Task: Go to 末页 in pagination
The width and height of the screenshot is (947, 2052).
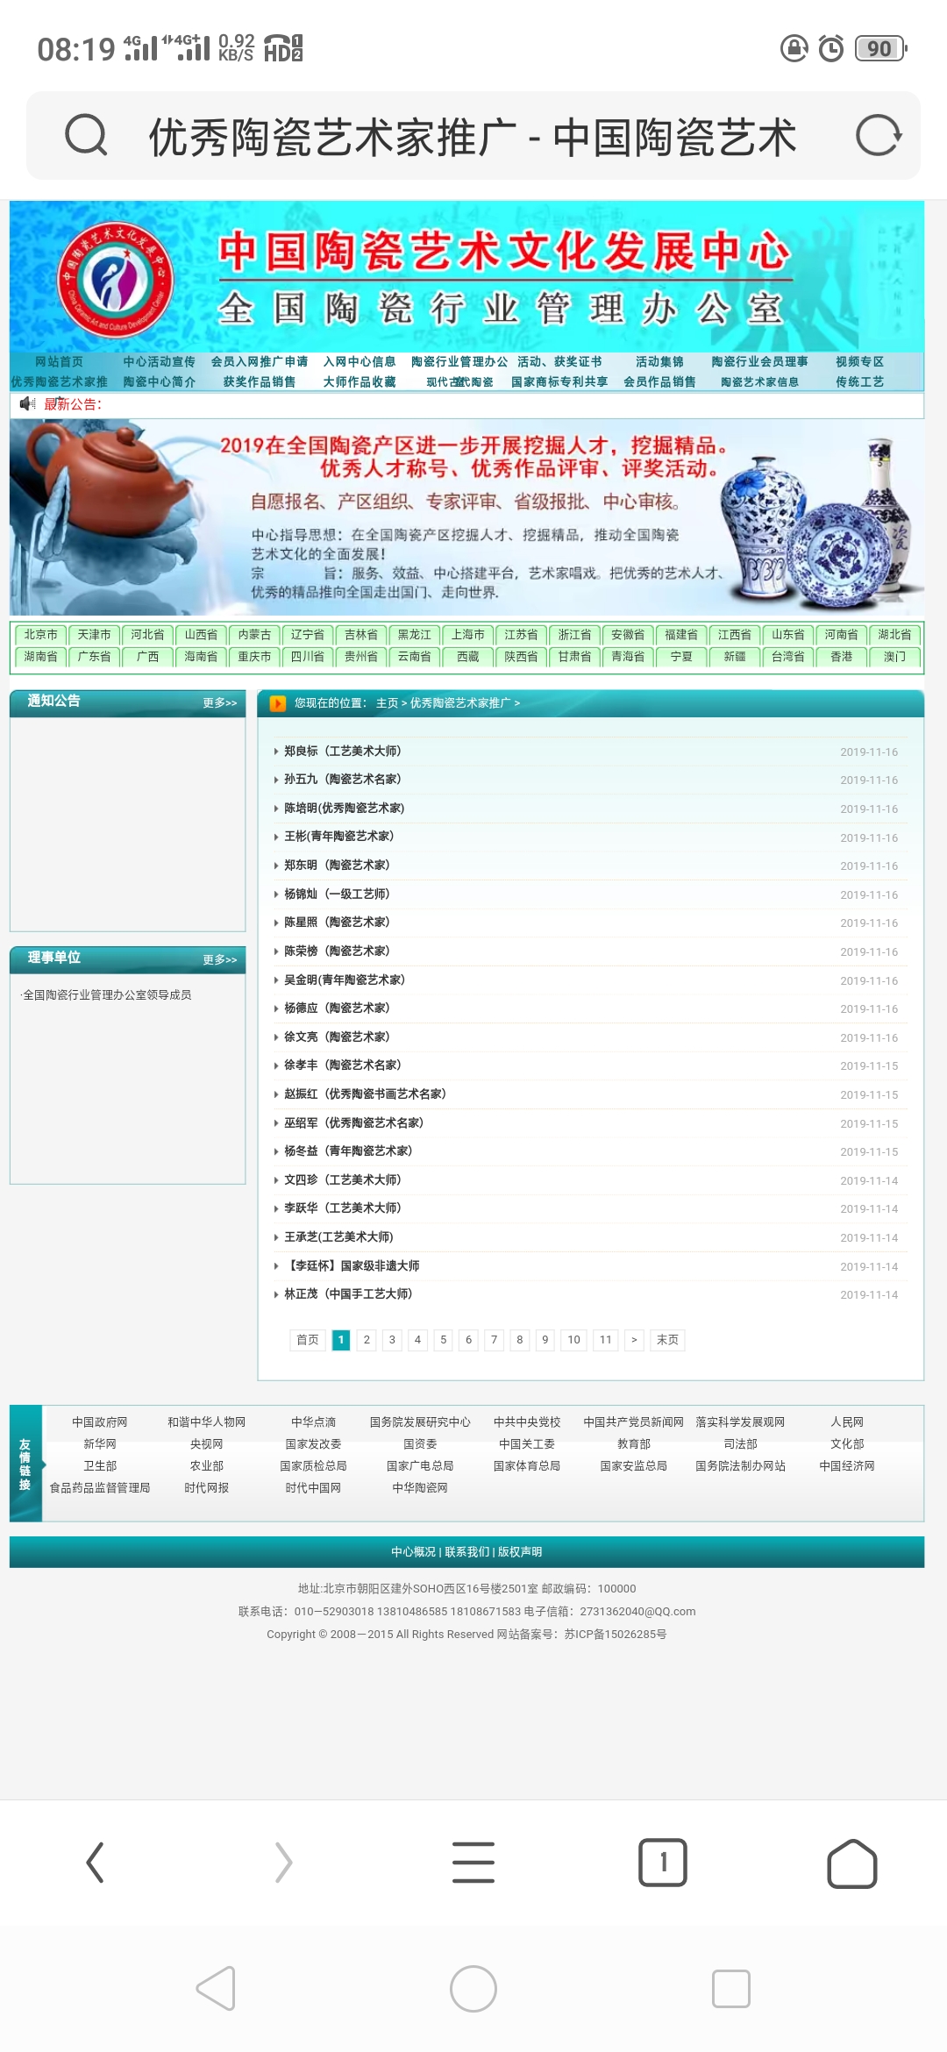Action: [667, 1340]
